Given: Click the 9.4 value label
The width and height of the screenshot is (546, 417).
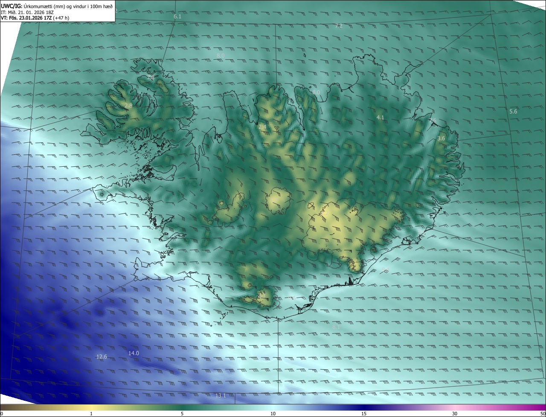Looking at the screenshot, I should click(386, 269).
